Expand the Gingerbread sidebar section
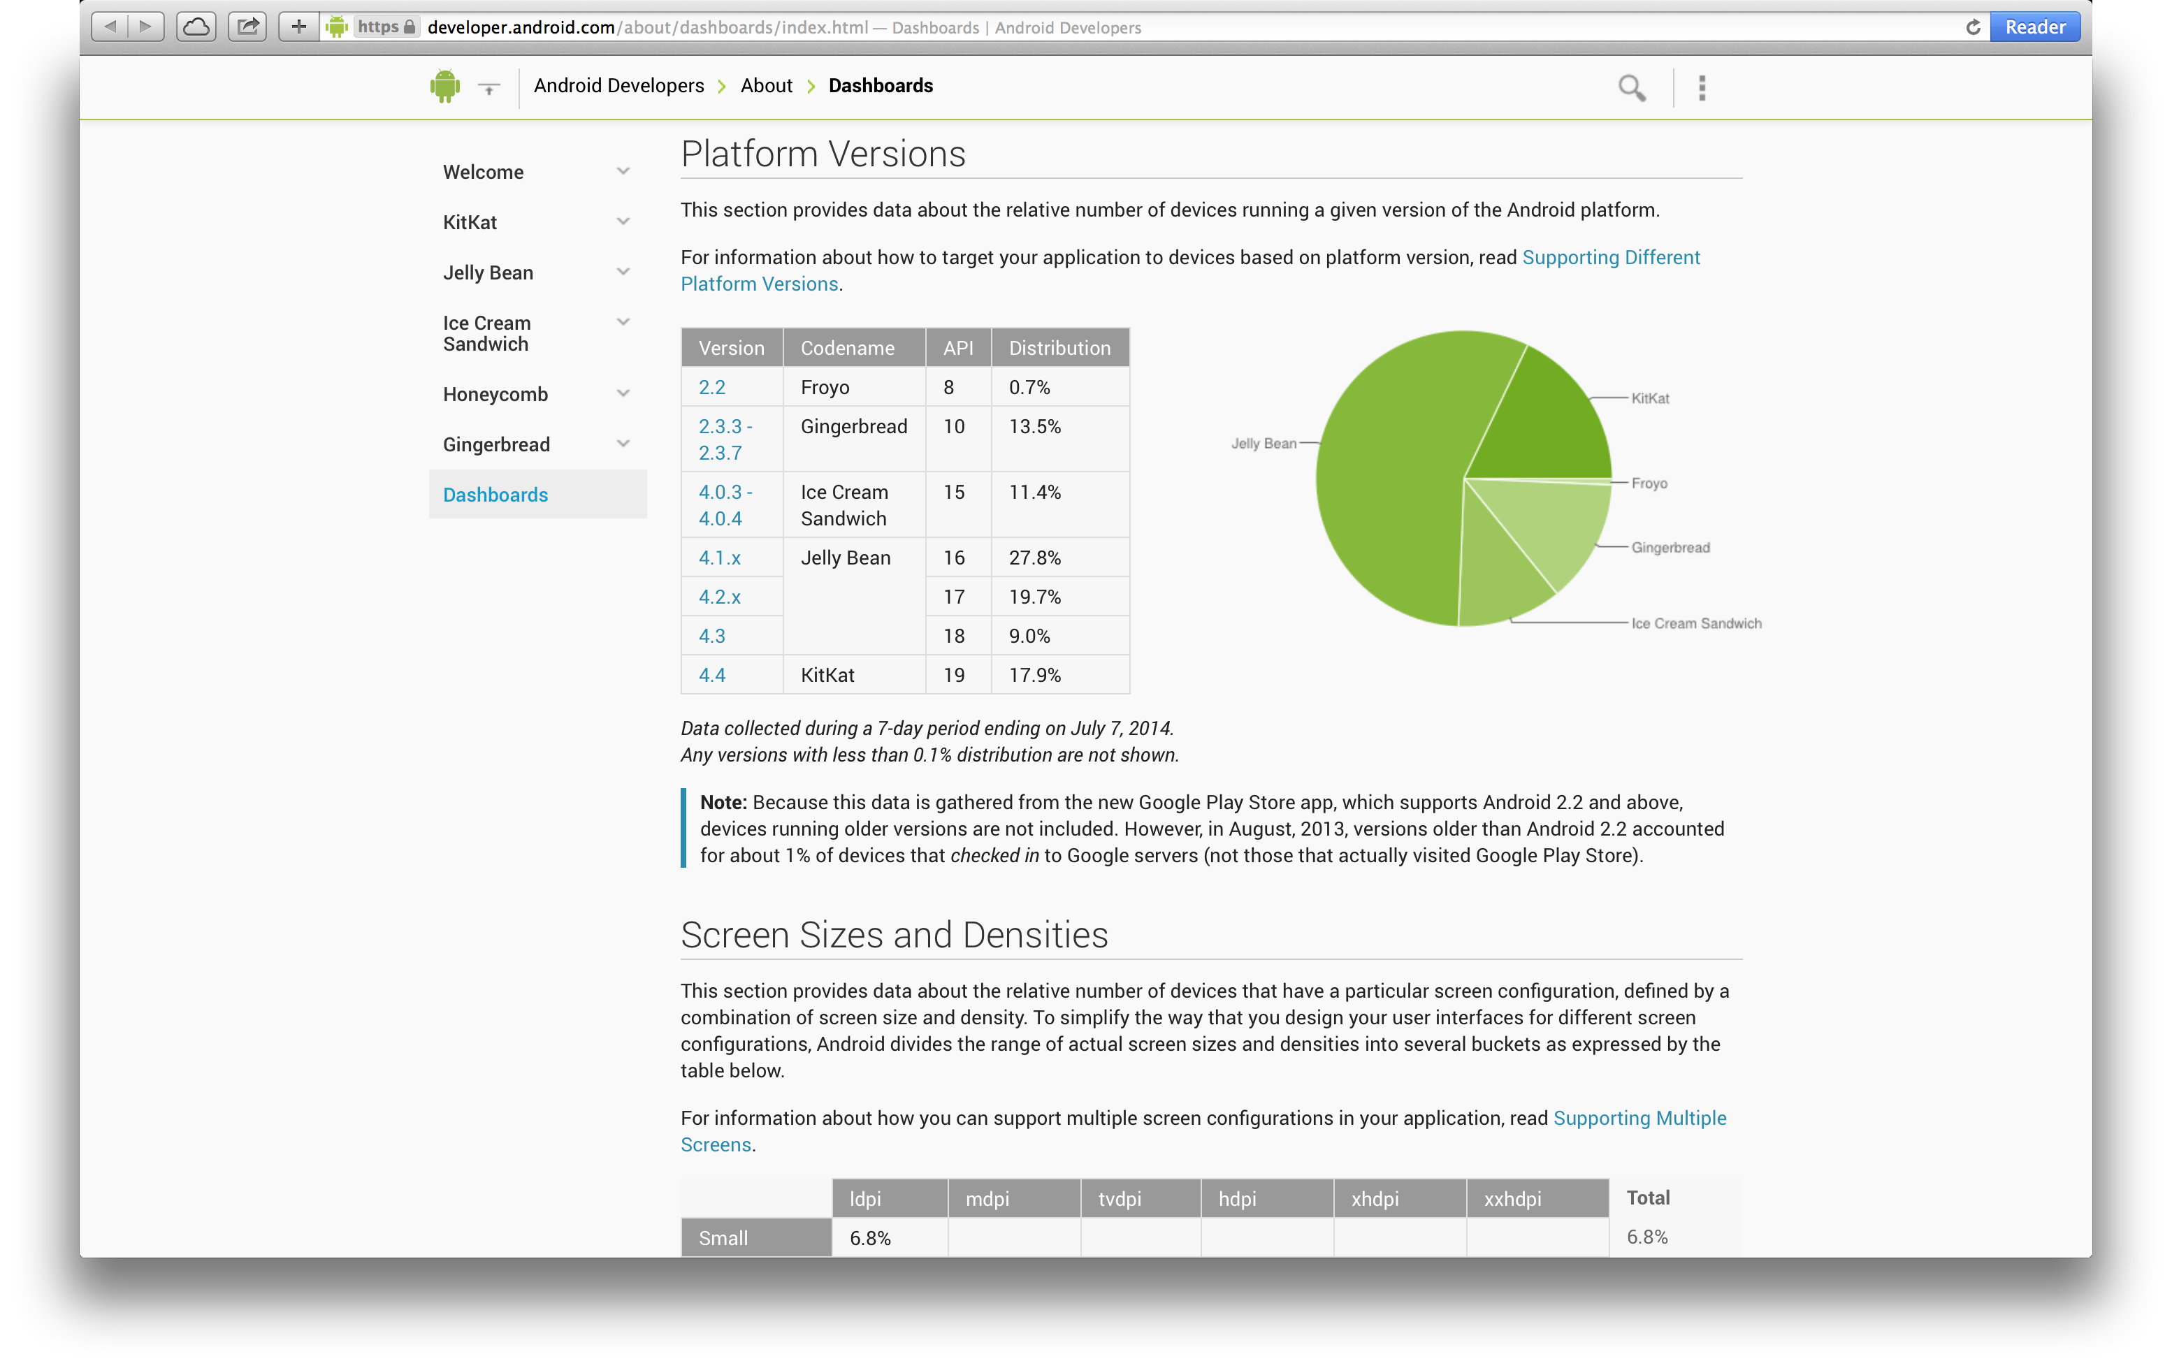The width and height of the screenshot is (2172, 1368). 623,444
